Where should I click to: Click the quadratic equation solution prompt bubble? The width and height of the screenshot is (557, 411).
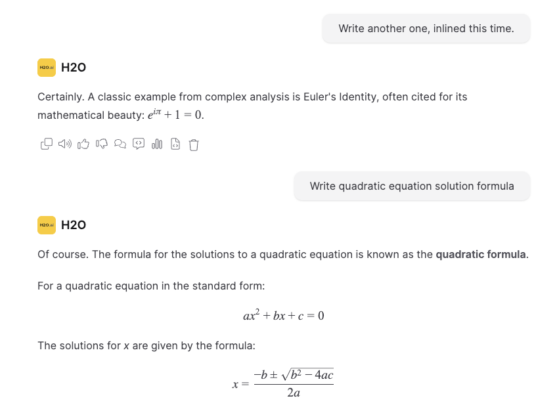click(x=412, y=186)
